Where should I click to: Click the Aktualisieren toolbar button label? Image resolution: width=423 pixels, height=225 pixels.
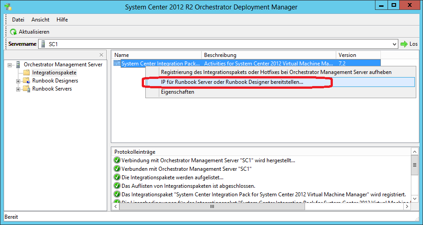[34, 32]
